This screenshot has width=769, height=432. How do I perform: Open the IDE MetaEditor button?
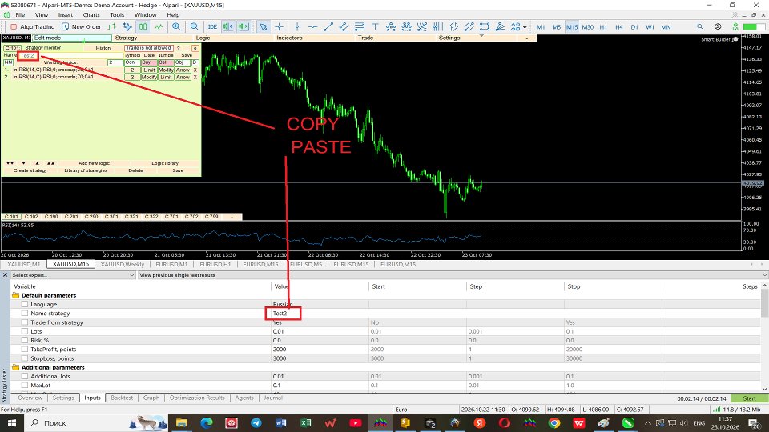click(212, 27)
